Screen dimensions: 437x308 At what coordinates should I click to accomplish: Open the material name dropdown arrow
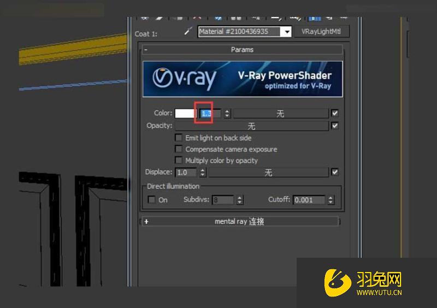[286, 32]
